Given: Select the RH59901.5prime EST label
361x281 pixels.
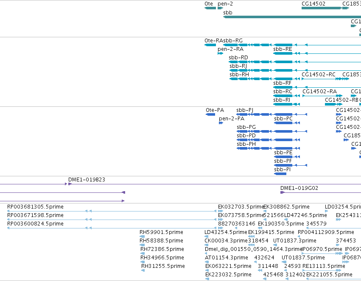Looking at the screenshot, I should [x=161, y=232].
